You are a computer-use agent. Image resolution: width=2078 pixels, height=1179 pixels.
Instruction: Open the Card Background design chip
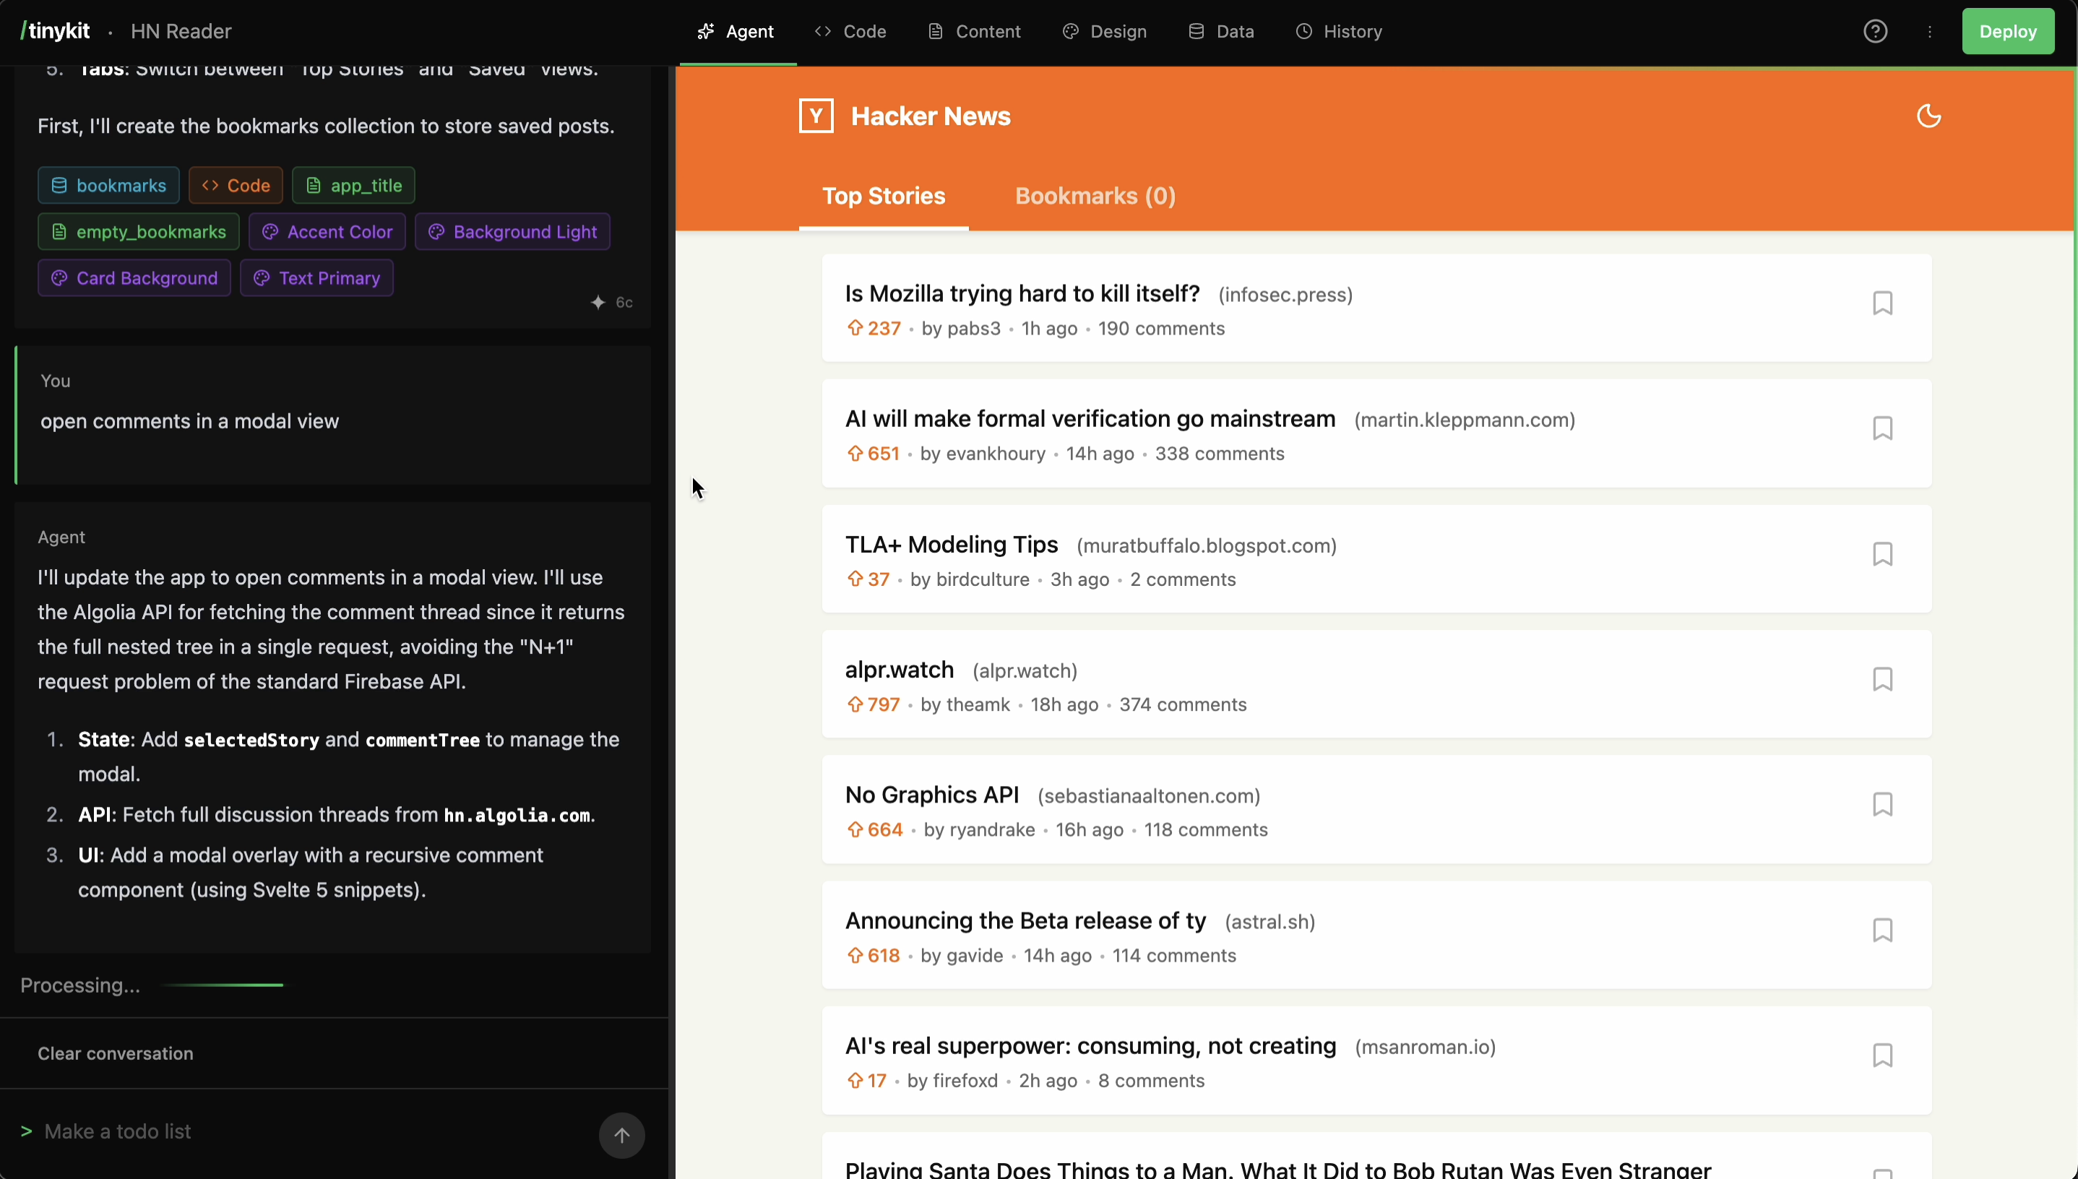pyautogui.click(x=134, y=277)
